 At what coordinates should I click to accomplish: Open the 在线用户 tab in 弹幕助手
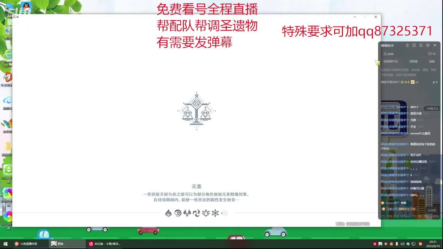(390, 61)
